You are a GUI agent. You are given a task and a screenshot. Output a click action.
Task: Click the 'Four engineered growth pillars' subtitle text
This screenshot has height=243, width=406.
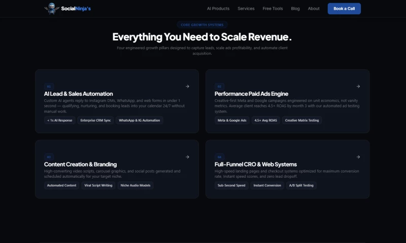coord(202,51)
